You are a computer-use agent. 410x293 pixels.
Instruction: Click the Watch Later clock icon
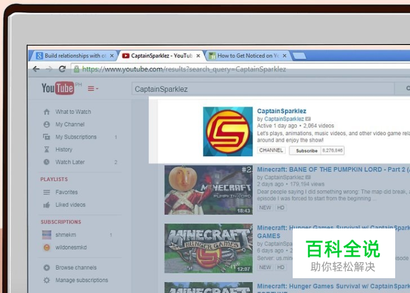47,162
